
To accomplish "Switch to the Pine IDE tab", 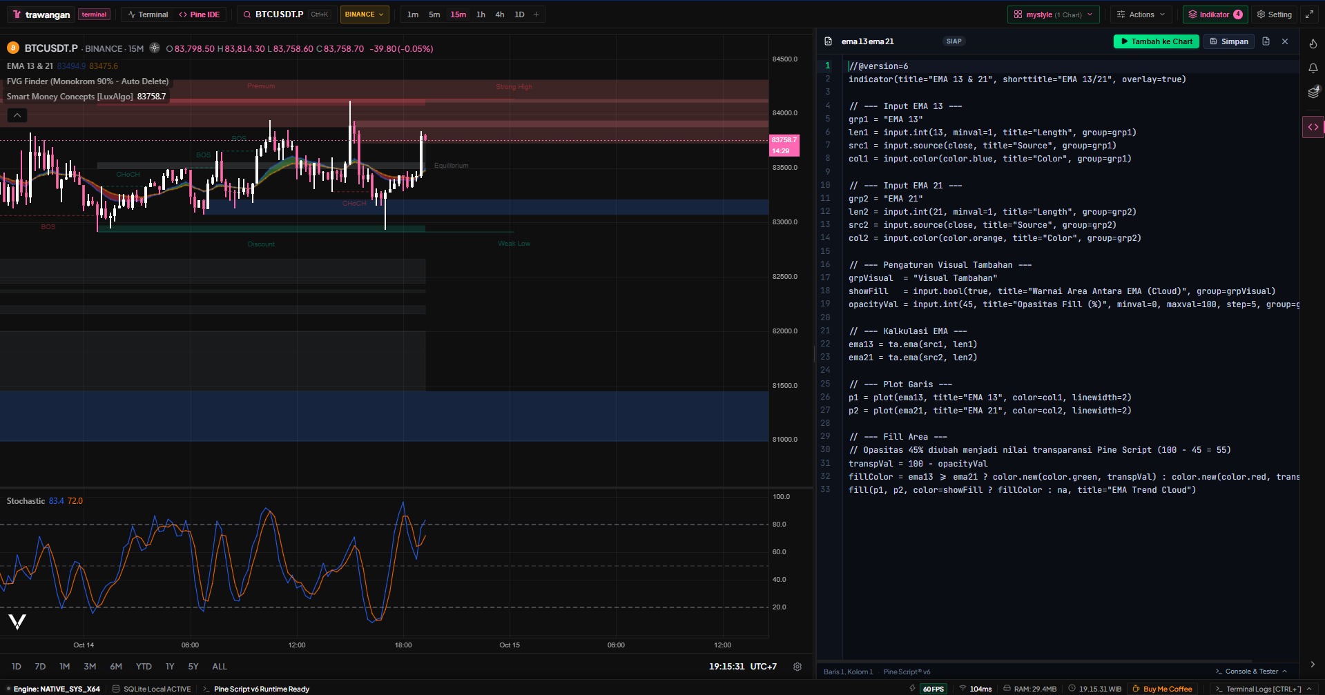I will point(200,14).
